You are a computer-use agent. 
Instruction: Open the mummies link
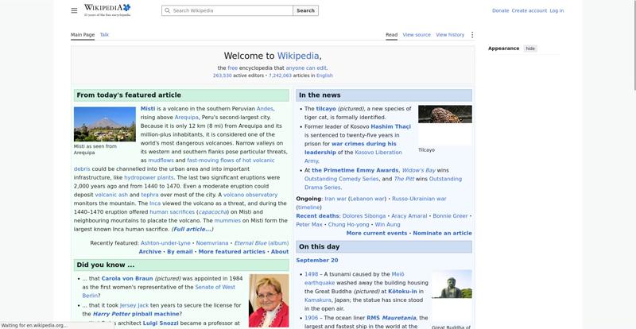(x=227, y=221)
